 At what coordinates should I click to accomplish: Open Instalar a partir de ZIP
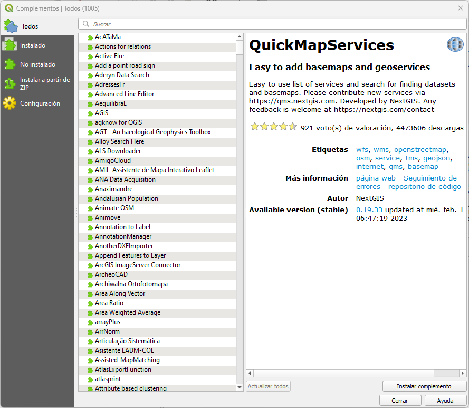coord(37,83)
